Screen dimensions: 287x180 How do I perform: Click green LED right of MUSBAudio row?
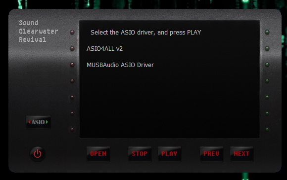[267, 65]
